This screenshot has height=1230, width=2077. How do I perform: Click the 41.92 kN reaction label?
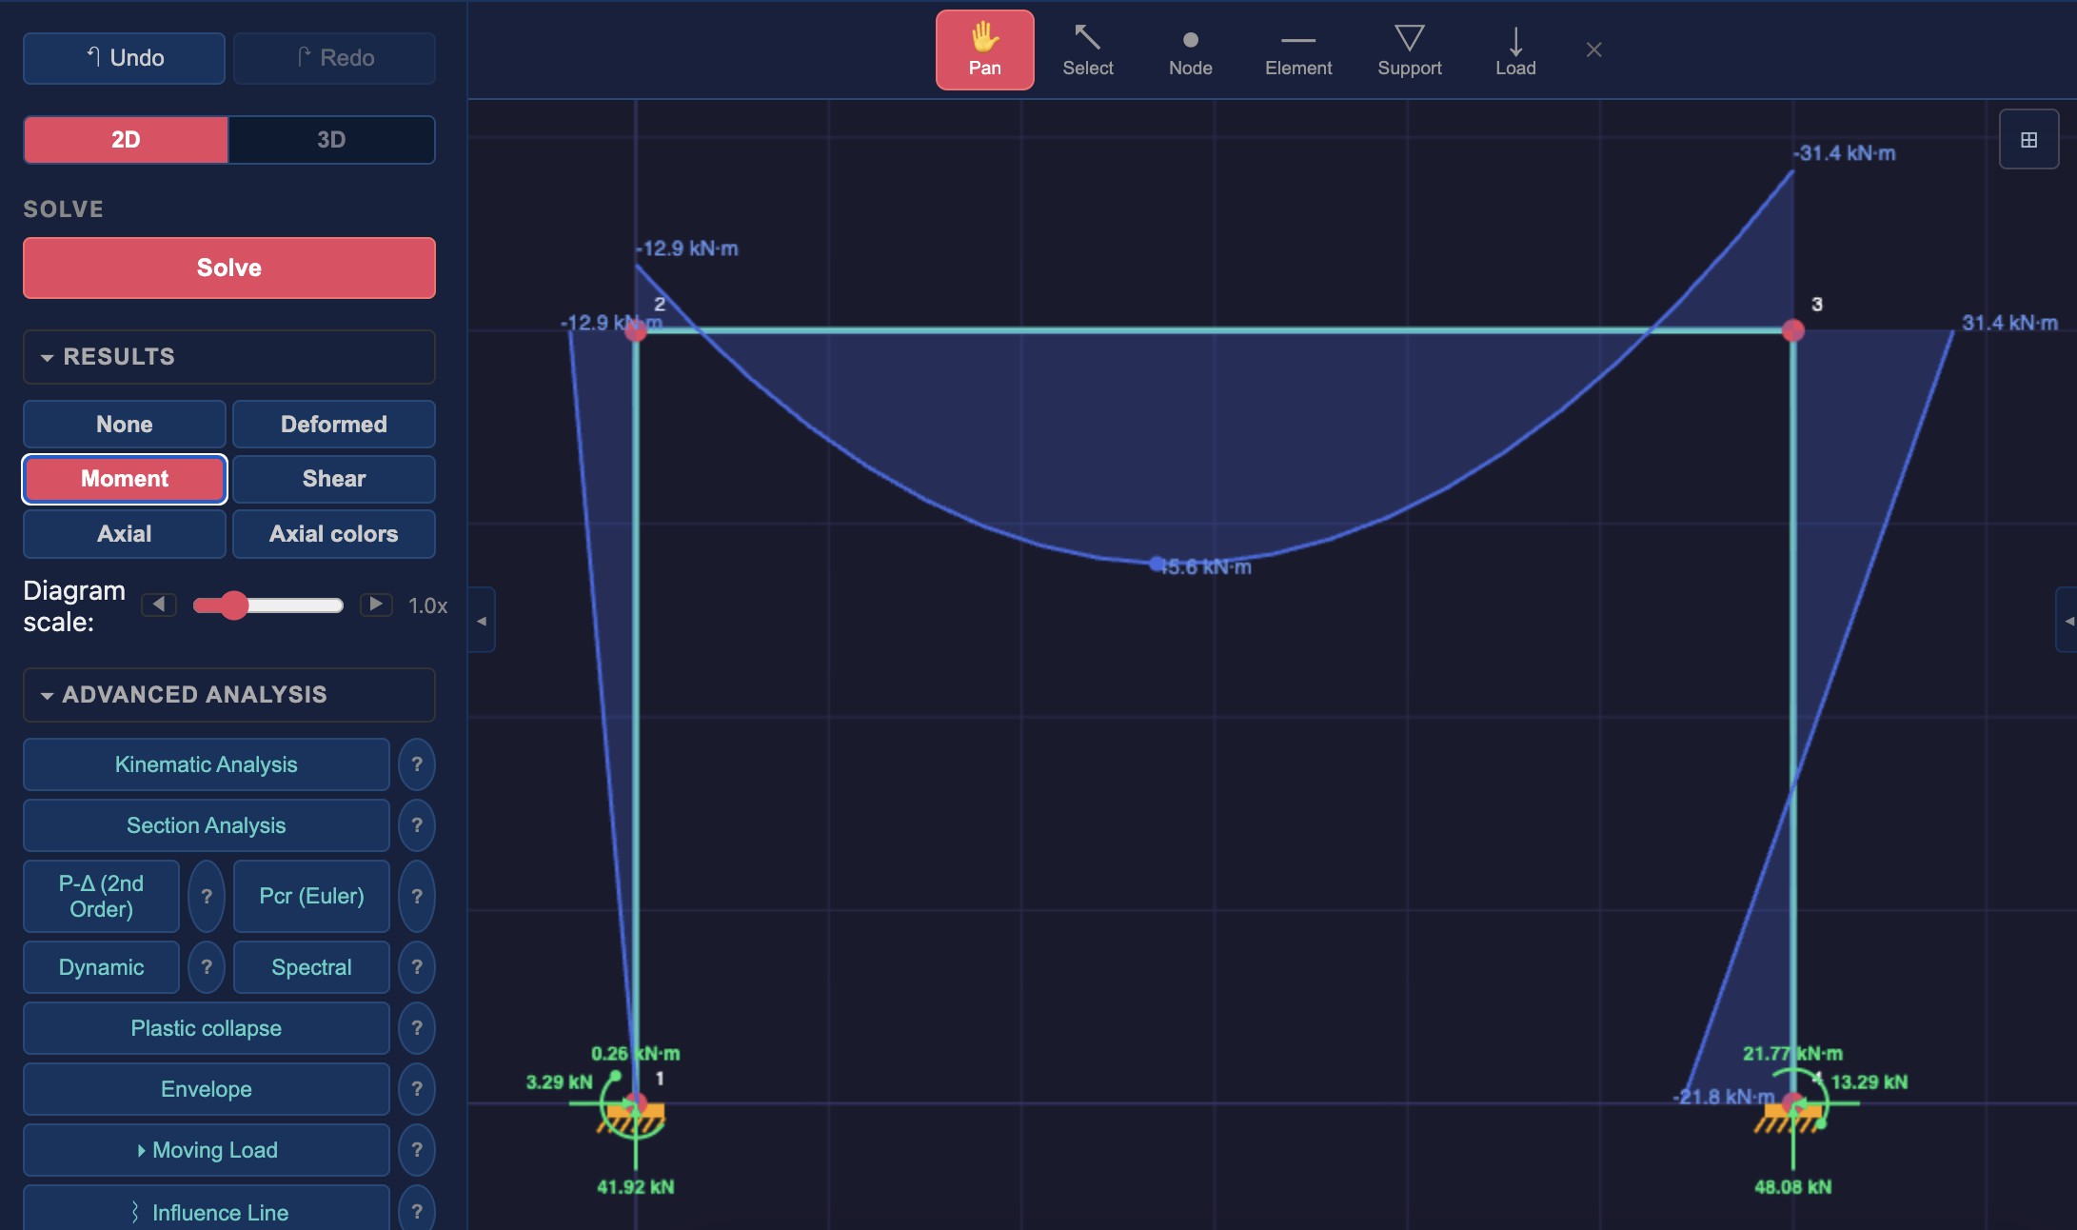click(635, 1187)
